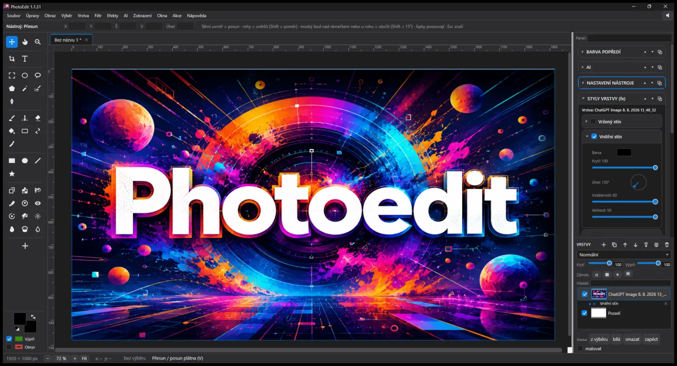The height and width of the screenshot is (366, 677).
Task: Open the Barva swatch of Vnitřní stín
Action: tap(624, 152)
